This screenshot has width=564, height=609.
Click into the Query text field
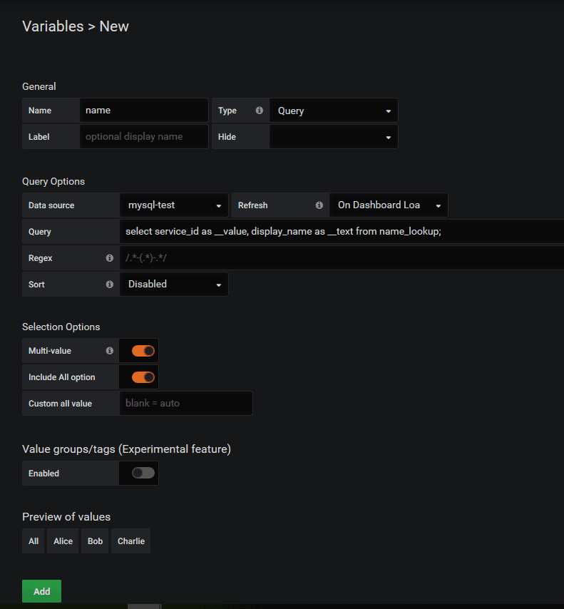[x=342, y=232]
